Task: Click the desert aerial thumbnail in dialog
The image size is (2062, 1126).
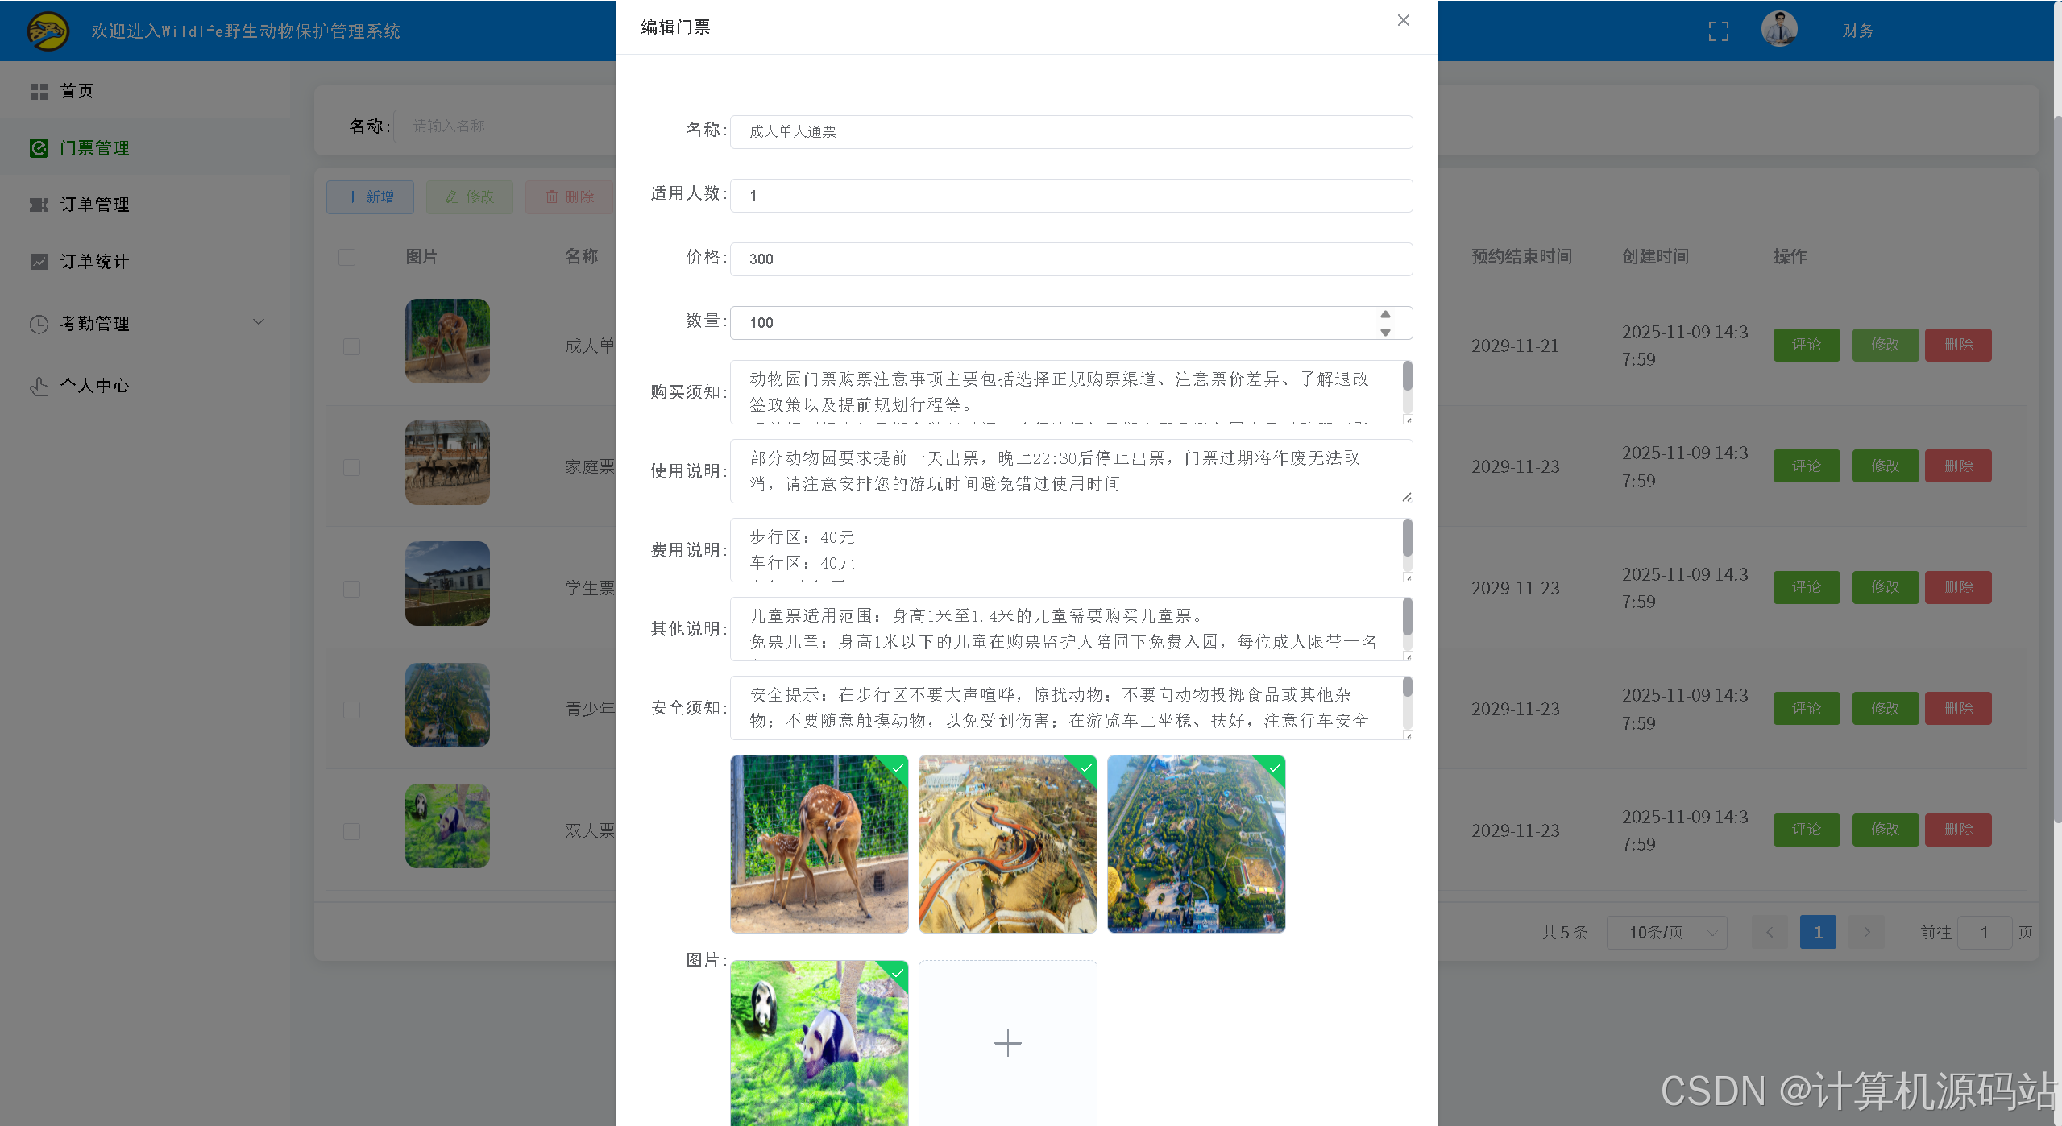Action: (1007, 844)
